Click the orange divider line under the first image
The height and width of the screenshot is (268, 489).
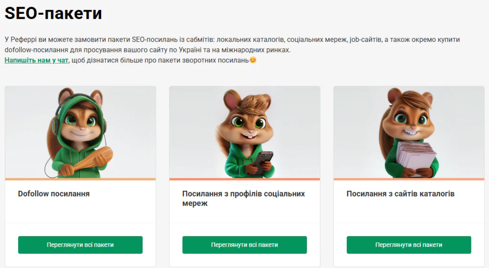point(80,179)
